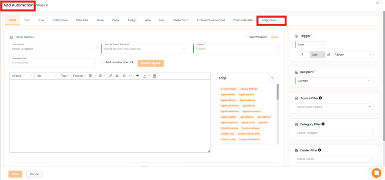Viewport: 385px width, 180px height.
Task: Click the print icon in editor toolbar
Action: [x=137, y=76]
